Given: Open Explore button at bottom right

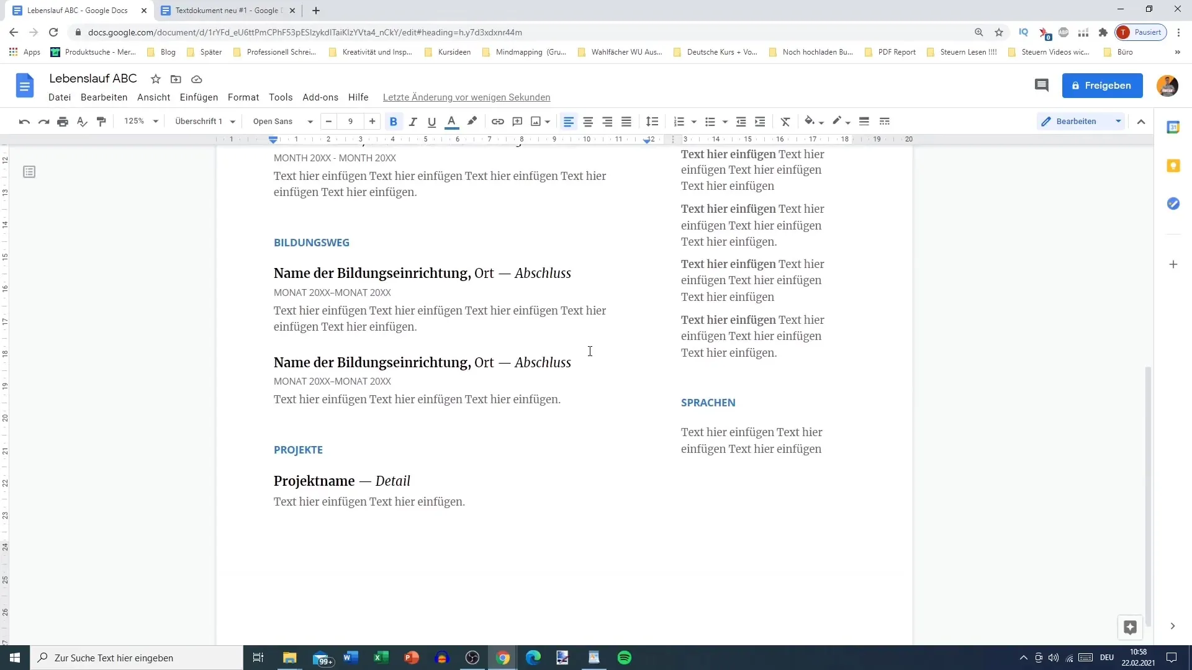Looking at the screenshot, I should pos(1131,627).
